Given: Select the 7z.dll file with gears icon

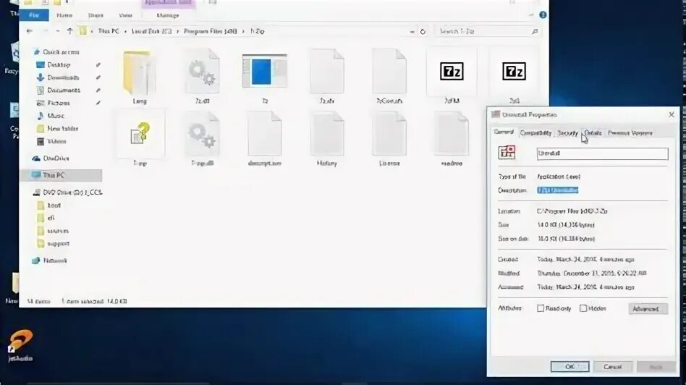Looking at the screenshot, I should click(202, 72).
